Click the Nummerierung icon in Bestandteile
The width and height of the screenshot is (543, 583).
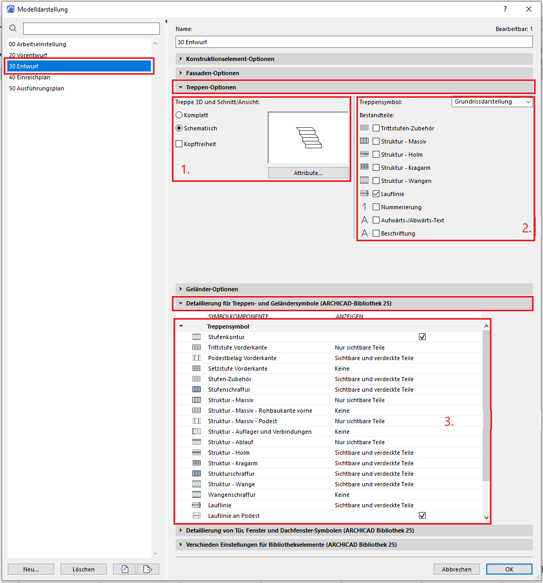point(364,207)
